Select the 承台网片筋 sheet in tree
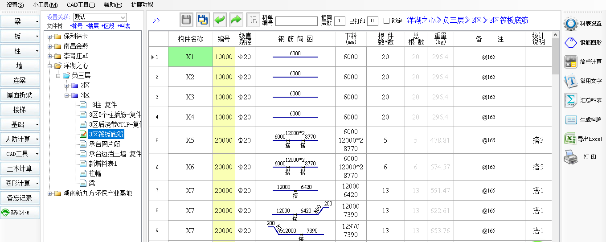The height and width of the screenshot is (242, 606). (104, 144)
